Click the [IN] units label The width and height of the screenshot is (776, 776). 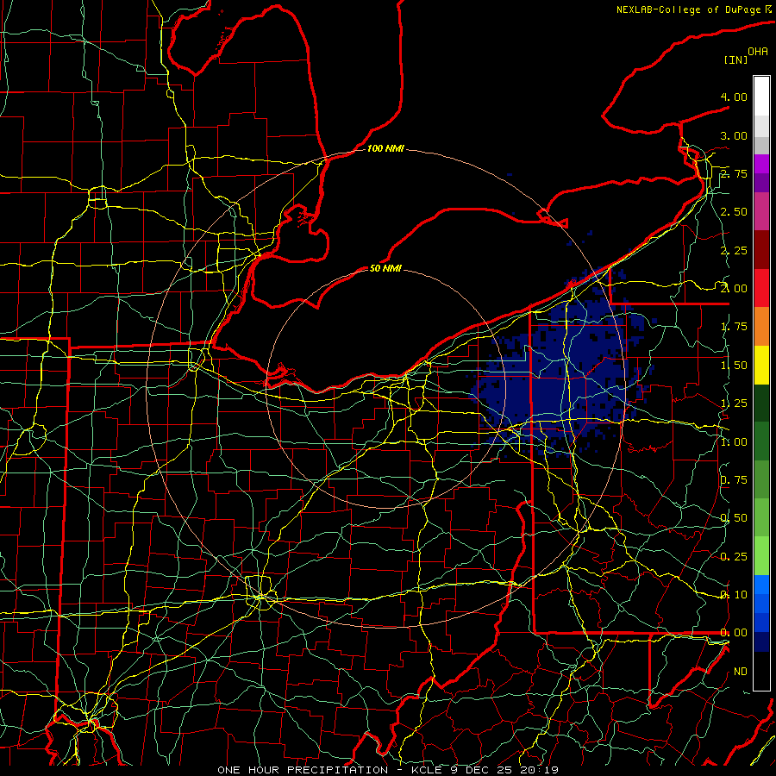(x=735, y=59)
